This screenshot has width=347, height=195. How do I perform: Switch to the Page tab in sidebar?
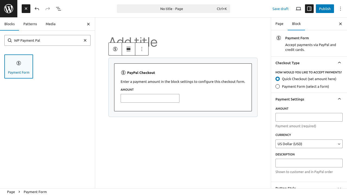(279, 24)
